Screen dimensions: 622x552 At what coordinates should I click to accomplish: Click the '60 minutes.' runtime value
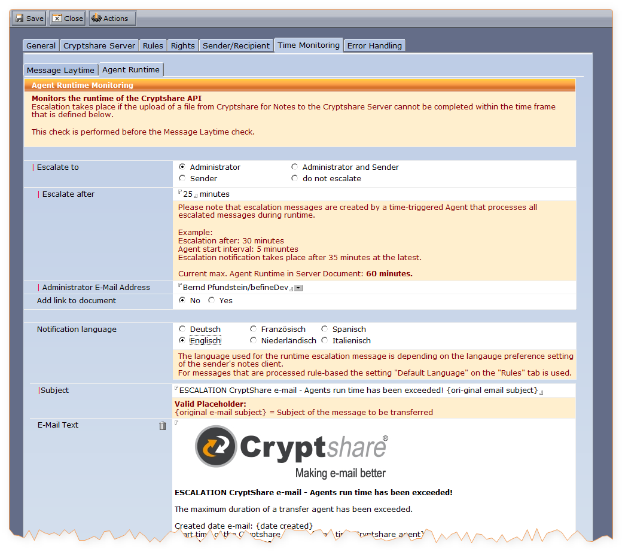point(389,274)
